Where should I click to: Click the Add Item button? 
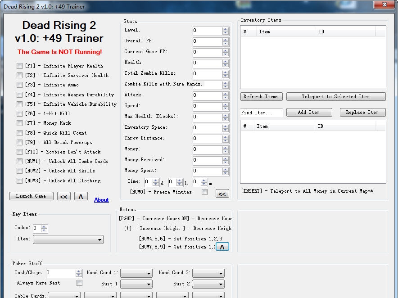309,113
